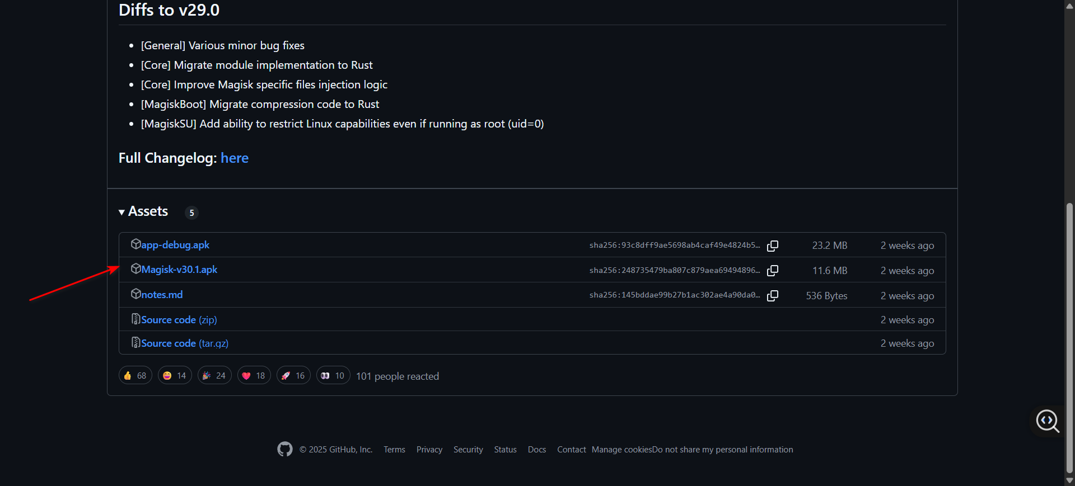Copy SHA256 hash for Magisk-v30.1.apk
The height and width of the screenshot is (486, 1075).
pyautogui.click(x=773, y=271)
